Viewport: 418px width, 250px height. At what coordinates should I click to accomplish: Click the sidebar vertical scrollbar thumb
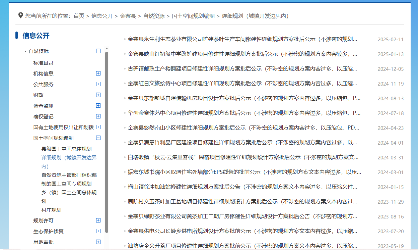pyautogui.click(x=107, y=141)
